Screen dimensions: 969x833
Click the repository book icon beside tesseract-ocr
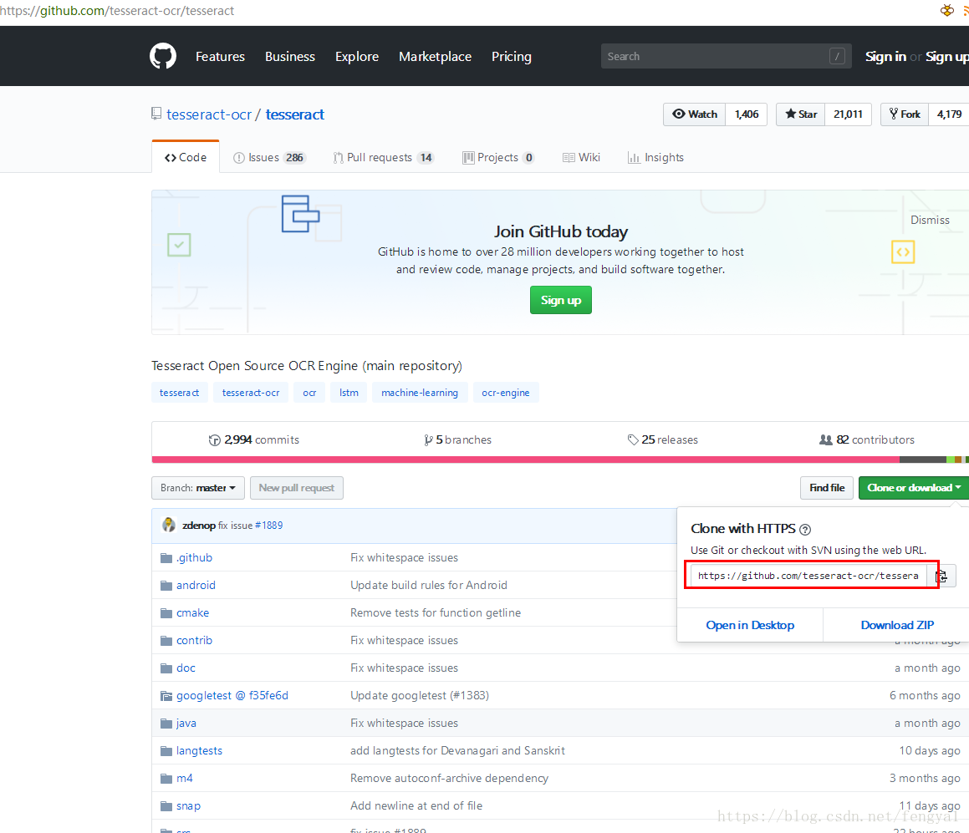click(x=156, y=114)
